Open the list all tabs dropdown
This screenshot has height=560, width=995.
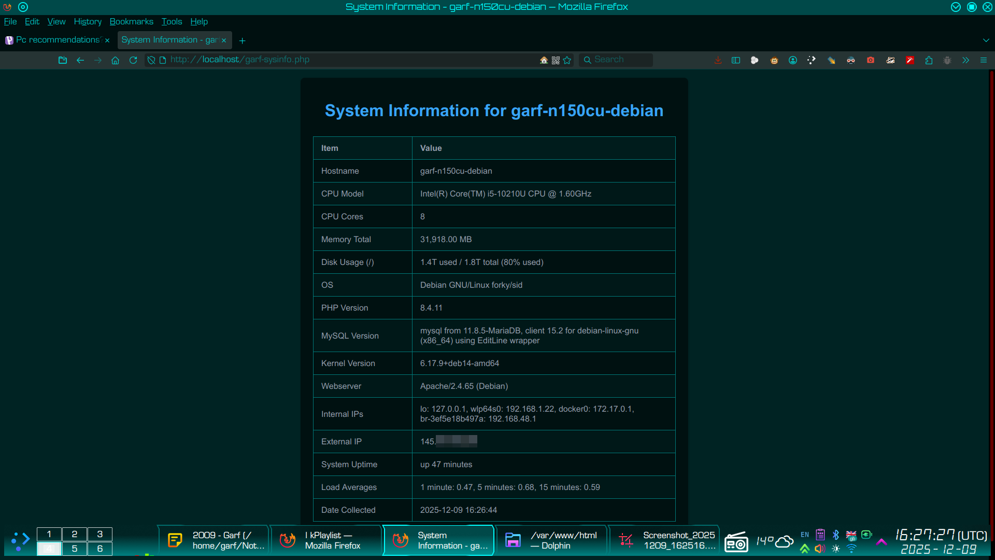point(986,40)
